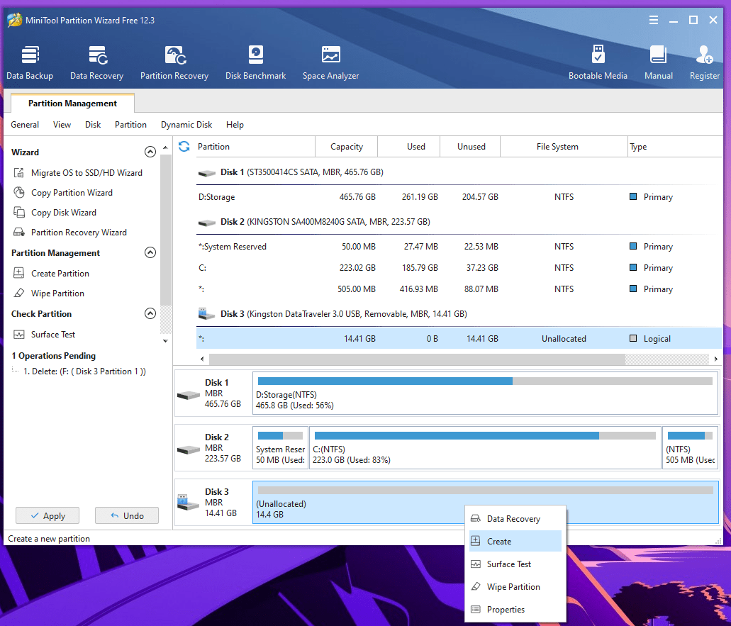Start the Copy Partition Wizard
Image resolution: width=731 pixels, height=626 pixels.
click(63, 193)
